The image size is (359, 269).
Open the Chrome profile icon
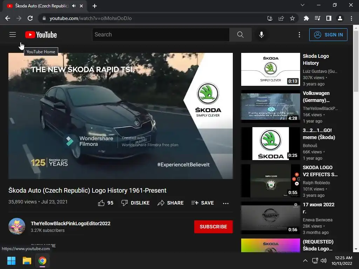pyautogui.click(x=340, y=18)
